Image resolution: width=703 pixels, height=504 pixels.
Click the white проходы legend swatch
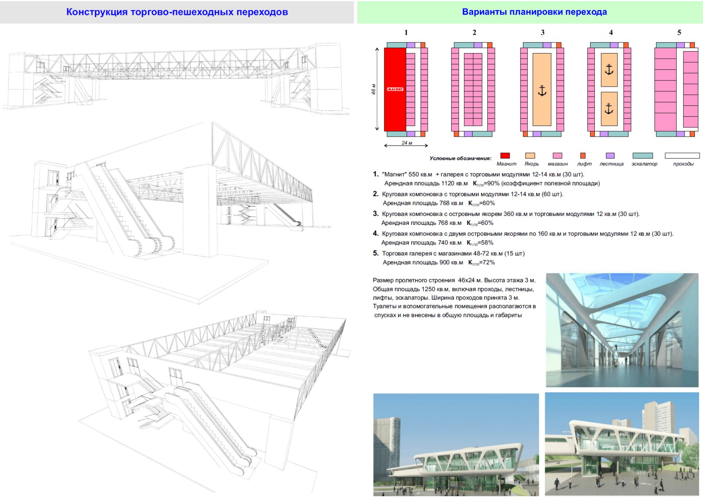(682, 155)
